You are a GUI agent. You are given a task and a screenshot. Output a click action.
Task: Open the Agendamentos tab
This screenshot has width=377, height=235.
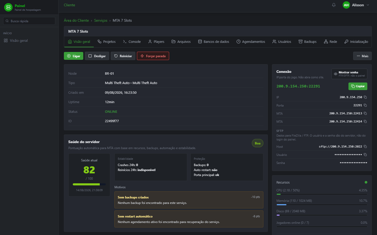pos(251,42)
